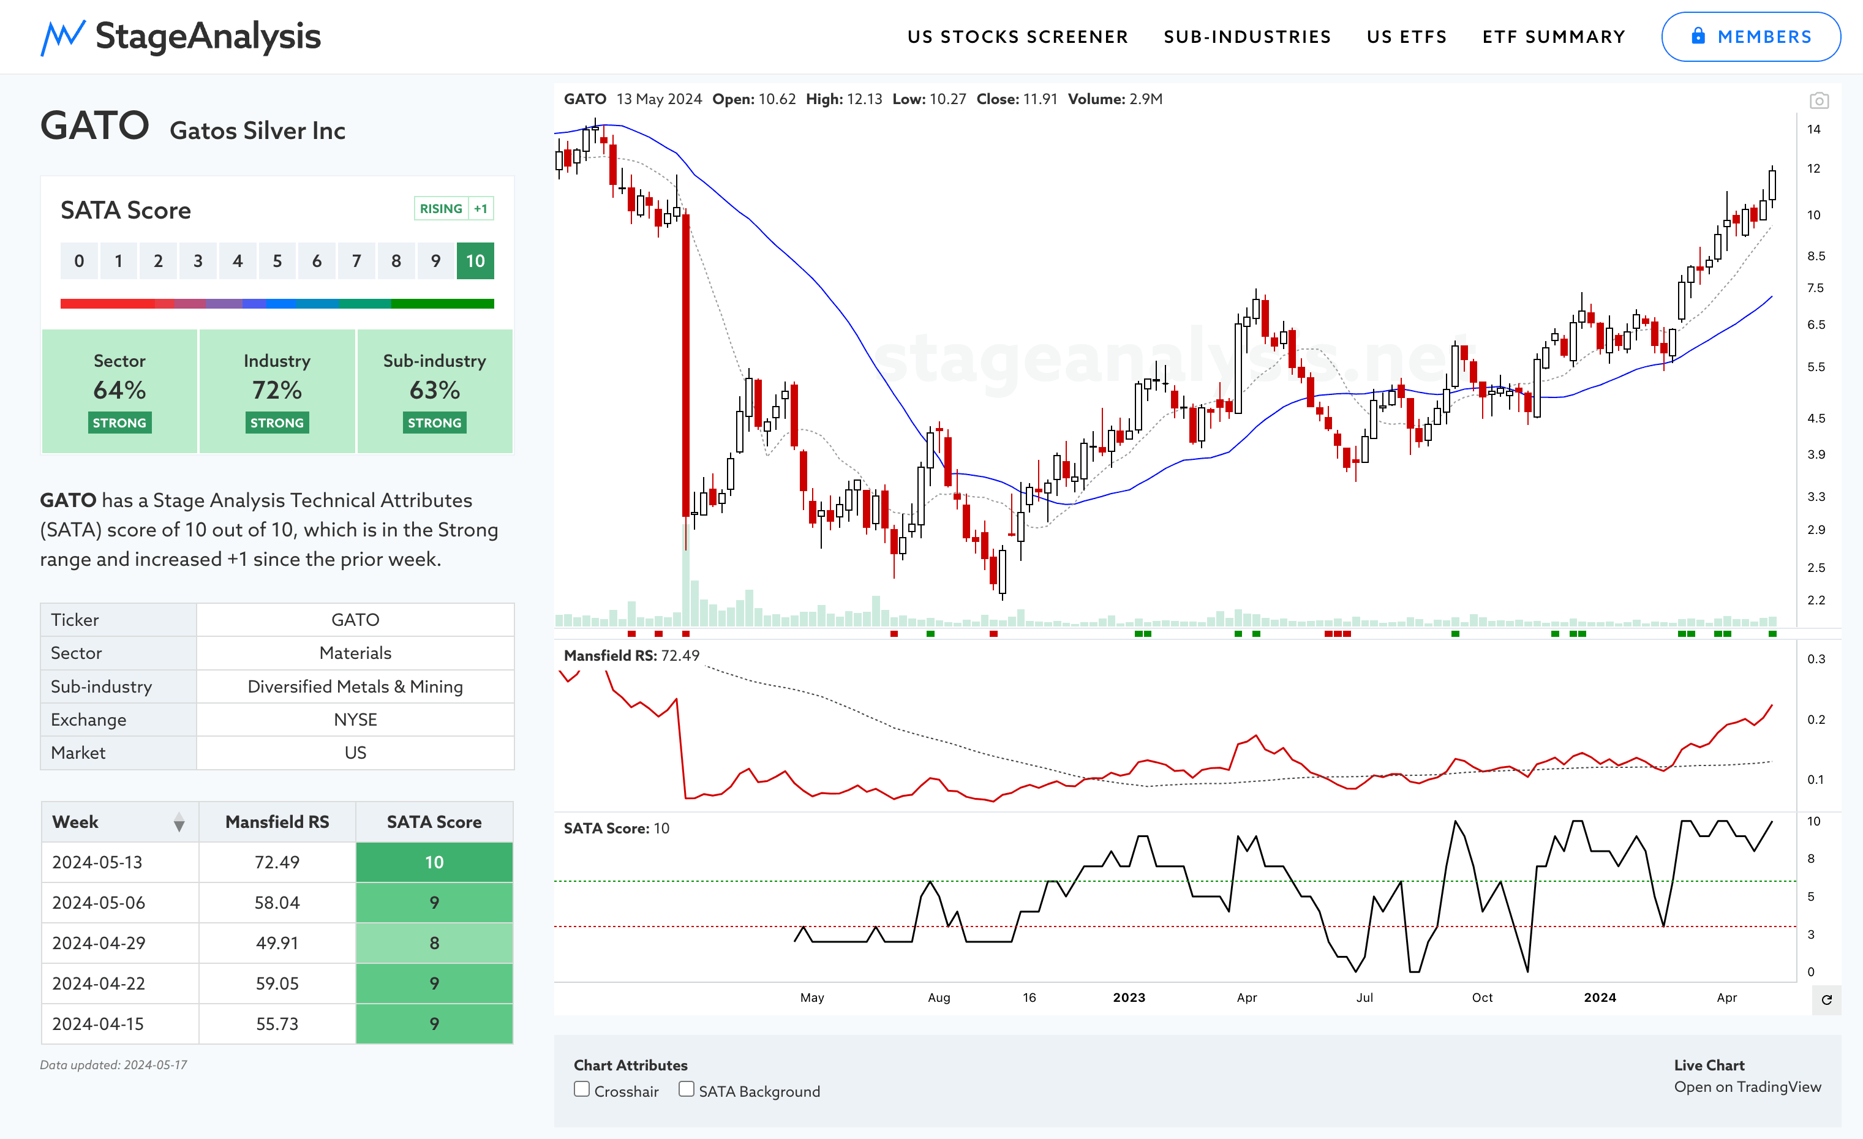
Task: Click the Members button
Action: click(x=1750, y=36)
